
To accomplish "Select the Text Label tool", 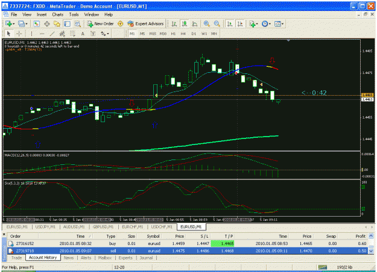I will [x=93, y=34].
